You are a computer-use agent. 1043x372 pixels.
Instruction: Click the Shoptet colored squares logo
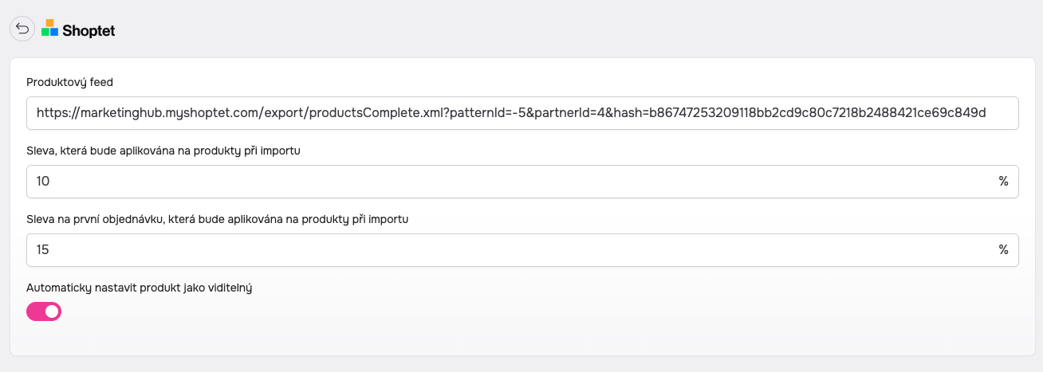(50, 29)
